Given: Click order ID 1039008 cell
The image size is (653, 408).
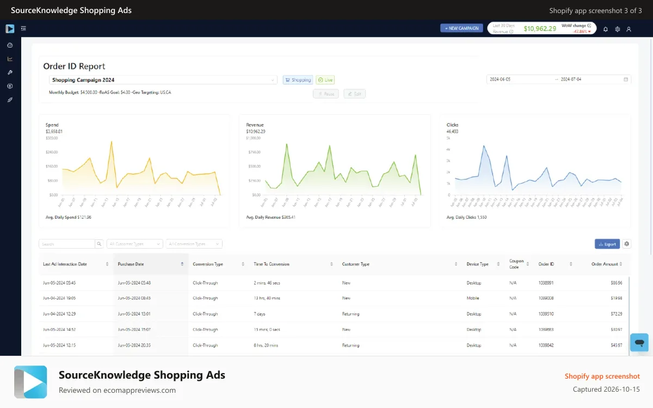Looking at the screenshot, I should [x=546, y=298].
